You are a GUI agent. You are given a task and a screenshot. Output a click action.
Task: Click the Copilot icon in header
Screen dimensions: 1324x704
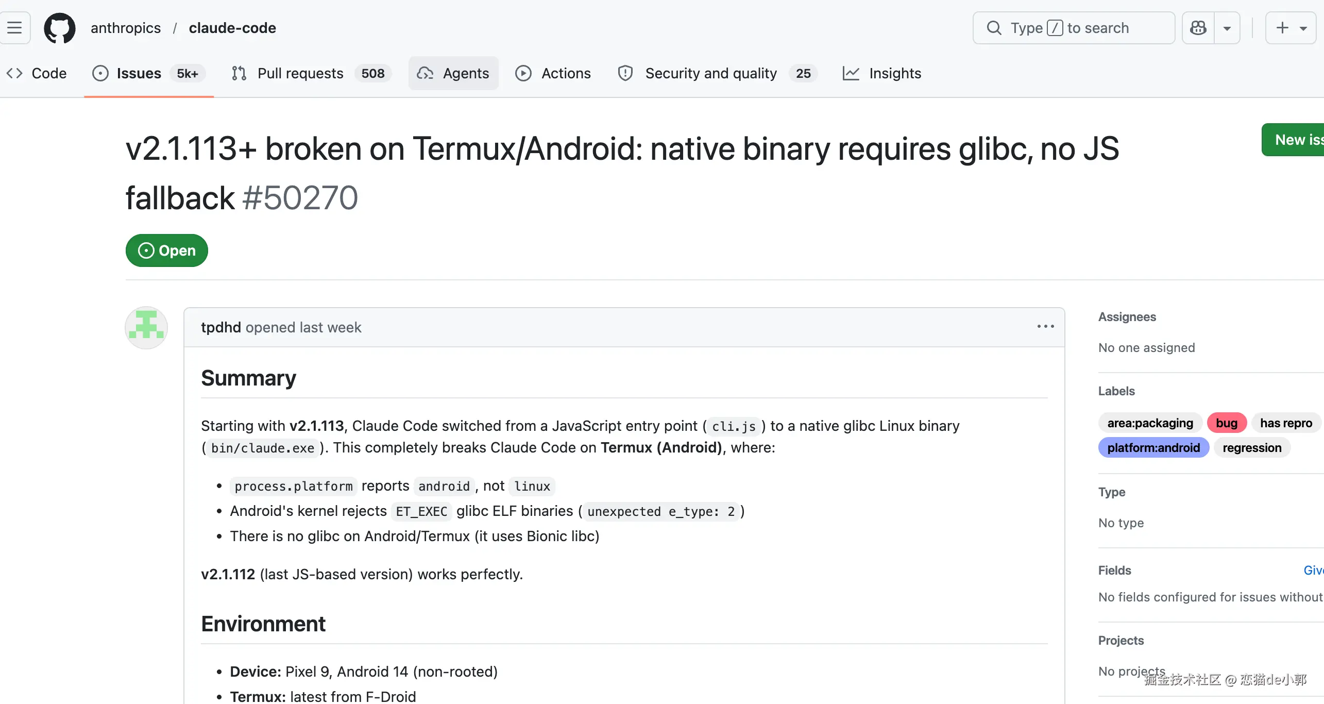pos(1198,28)
